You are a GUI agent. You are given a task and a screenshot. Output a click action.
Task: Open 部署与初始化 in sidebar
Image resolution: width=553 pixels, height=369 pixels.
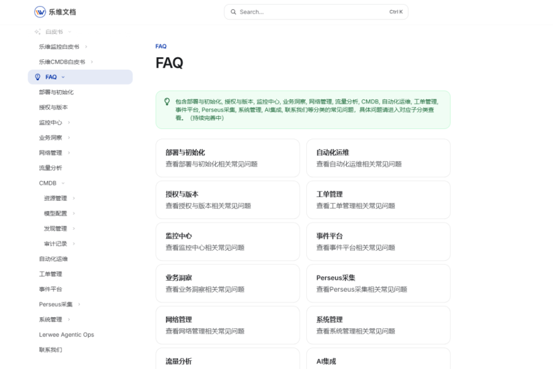56,92
